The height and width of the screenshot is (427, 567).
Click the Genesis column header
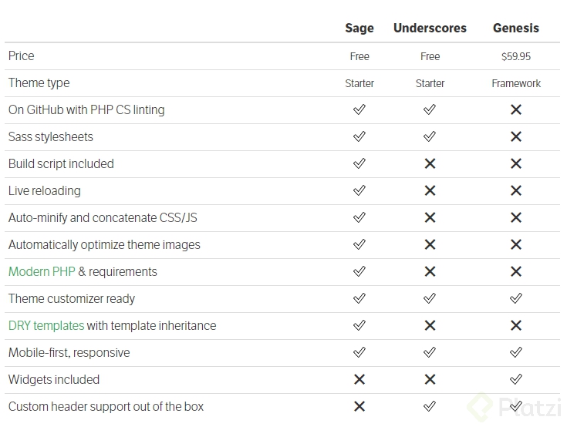tap(516, 28)
